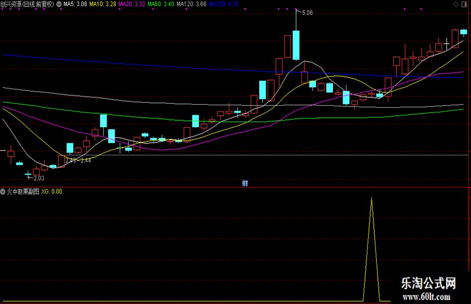Click the MA10: 3.28 indicator label
The image size is (471, 304).
point(103,4)
